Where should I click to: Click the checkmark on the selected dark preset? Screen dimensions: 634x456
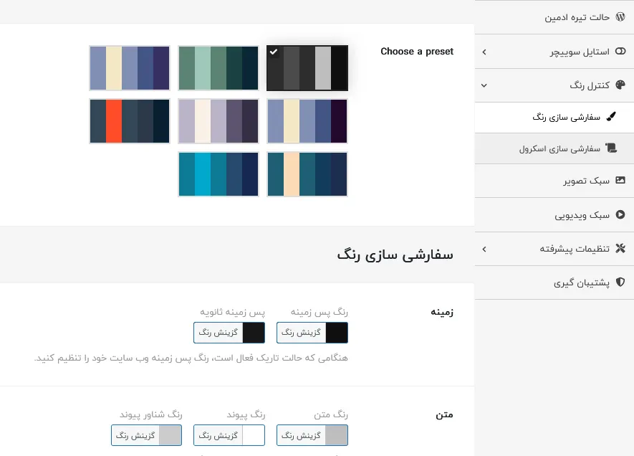(274, 52)
